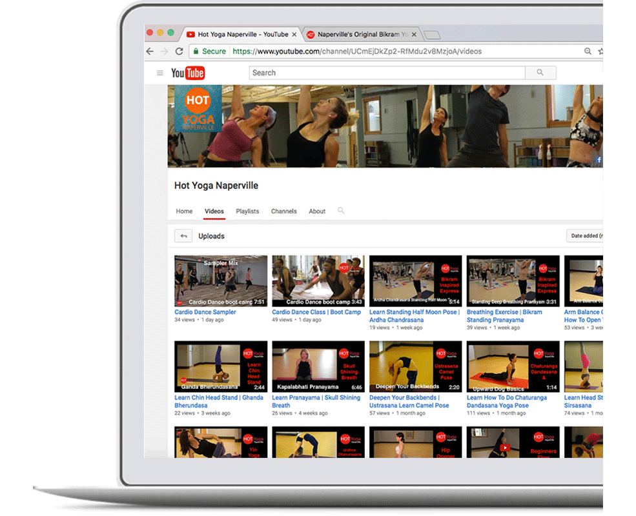Screen dimensions: 636x516
Task: Open the Cardio Dance Sampler thumbnail
Action: [221, 281]
